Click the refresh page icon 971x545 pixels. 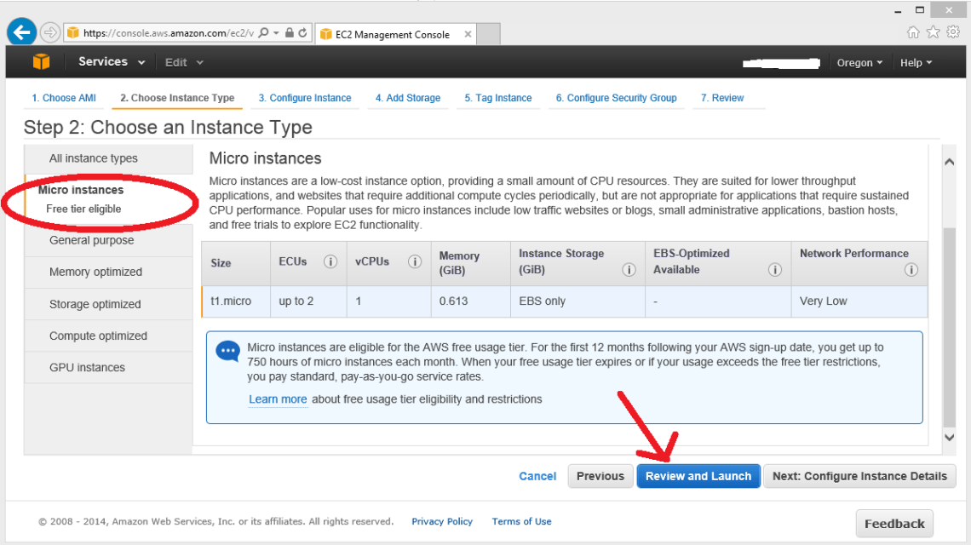click(303, 33)
